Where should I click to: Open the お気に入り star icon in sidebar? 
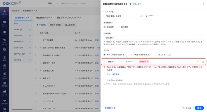[x=5, y=11]
